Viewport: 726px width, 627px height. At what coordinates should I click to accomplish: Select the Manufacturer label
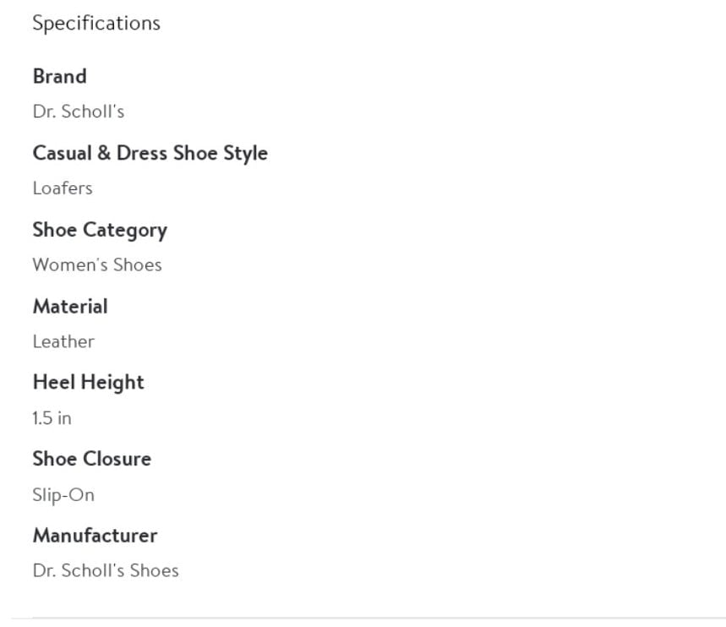tap(95, 536)
